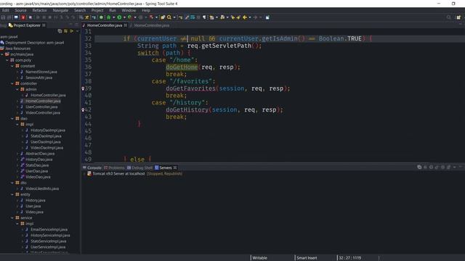Image resolution: width=465 pixels, height=261 pixels.
Task: Click the Tomcat server icon
Action: tap(89, 174)
